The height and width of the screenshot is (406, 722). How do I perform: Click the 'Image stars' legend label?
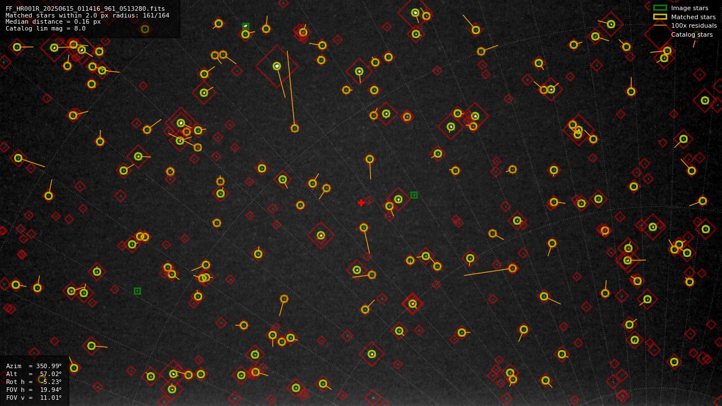coord(689,8)
